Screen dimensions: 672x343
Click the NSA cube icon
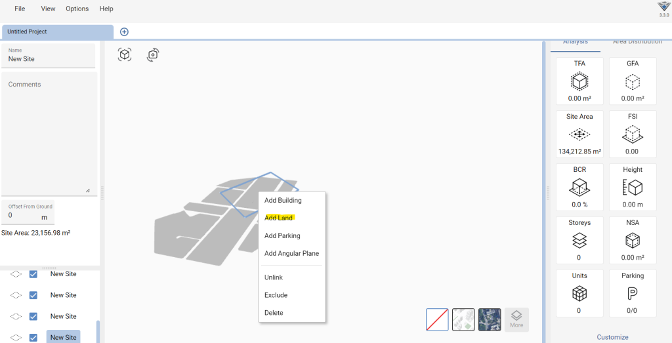[633, 241]
